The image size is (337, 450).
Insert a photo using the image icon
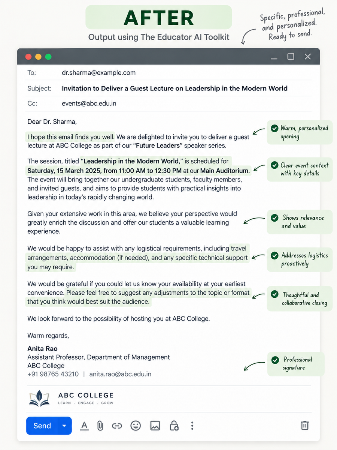click(x=155, y=426)
